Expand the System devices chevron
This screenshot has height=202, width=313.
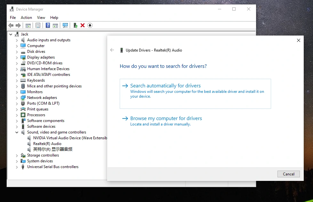[x=17, y=161]
